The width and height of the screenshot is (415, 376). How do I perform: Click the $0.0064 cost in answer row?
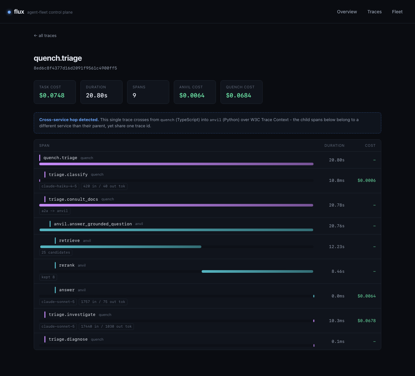click(x=367, y=296)
